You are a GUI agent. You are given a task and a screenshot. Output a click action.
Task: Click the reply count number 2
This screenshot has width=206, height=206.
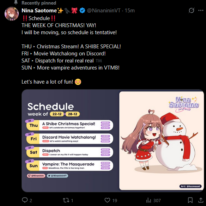coord(31,200)
